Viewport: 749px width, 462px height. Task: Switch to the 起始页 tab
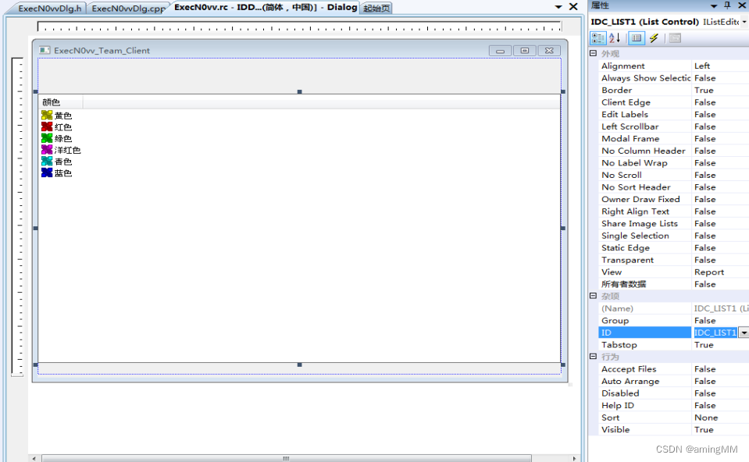(376, 8)
